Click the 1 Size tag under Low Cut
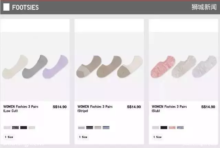The height and width of the screenshot is (148, 220). click(9, 137)
